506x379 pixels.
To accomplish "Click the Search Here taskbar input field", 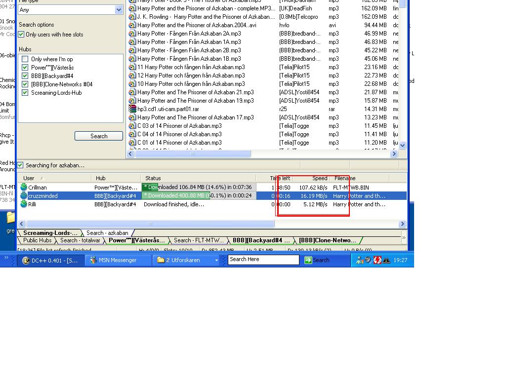I will (x=263, y=260).
